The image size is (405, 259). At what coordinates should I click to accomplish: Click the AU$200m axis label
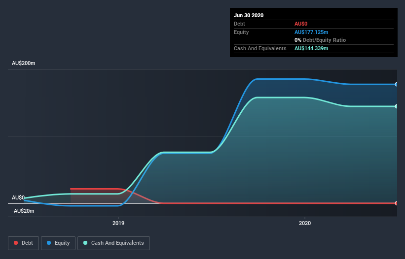24,63
